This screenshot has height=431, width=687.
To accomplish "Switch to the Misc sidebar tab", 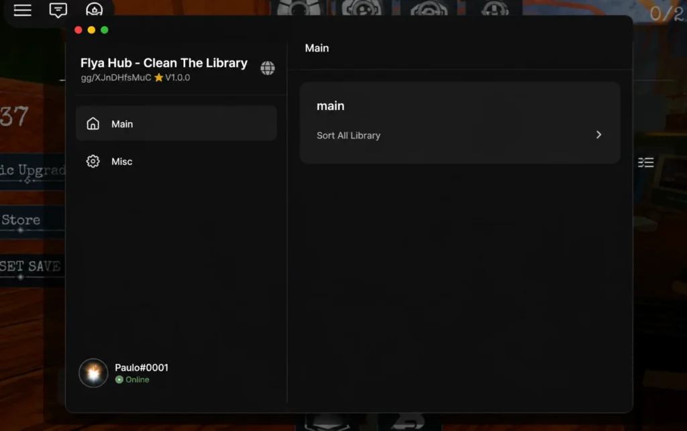I will click(176, 161).
